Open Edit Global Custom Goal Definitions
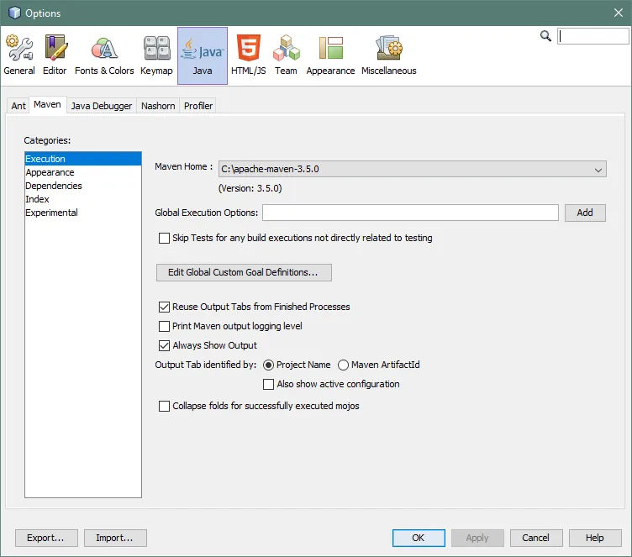This screenshot has height=557, width=632. pyautogui.click(x=244, y=272)
